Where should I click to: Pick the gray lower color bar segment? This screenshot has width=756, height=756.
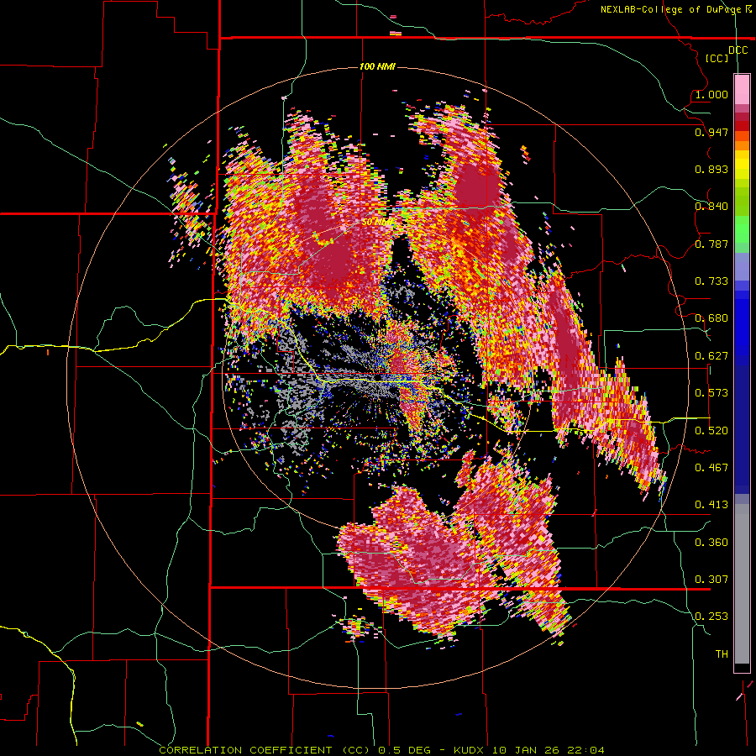(x=742, y=584)
